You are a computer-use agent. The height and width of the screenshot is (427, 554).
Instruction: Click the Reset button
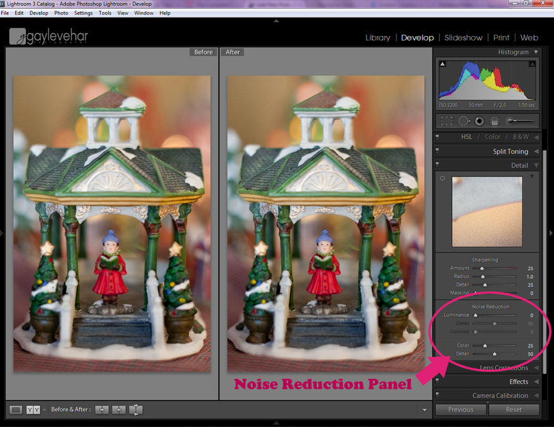tap(513, 409)
